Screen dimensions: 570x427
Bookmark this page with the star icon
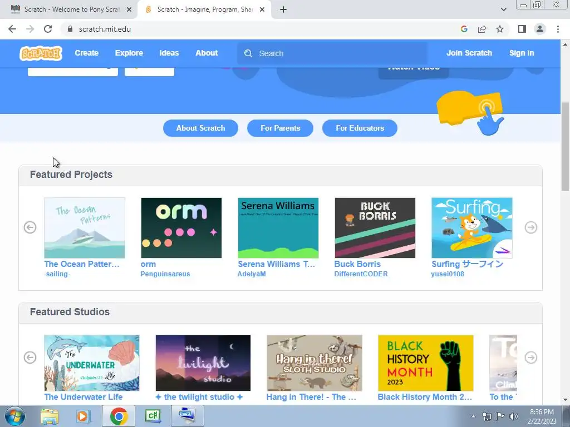[500, 29]
